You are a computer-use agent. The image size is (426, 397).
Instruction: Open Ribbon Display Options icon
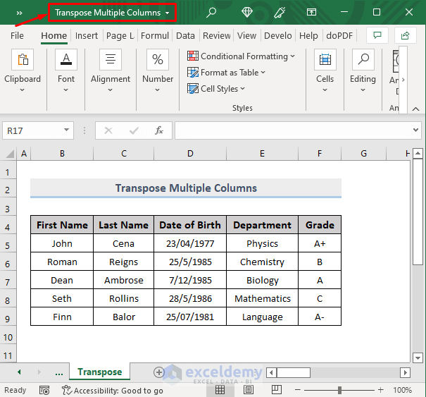tap(311, 12)
